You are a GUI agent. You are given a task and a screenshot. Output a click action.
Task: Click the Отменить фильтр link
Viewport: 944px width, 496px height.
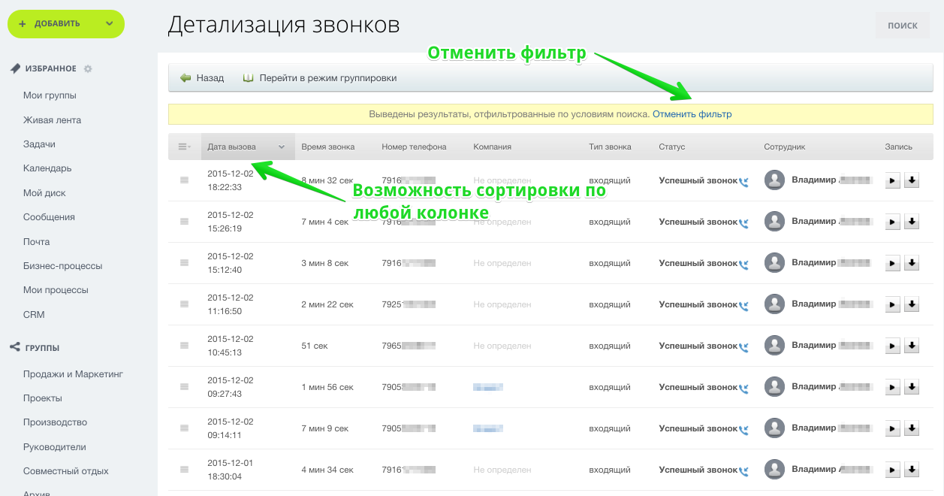click(692, 114)
